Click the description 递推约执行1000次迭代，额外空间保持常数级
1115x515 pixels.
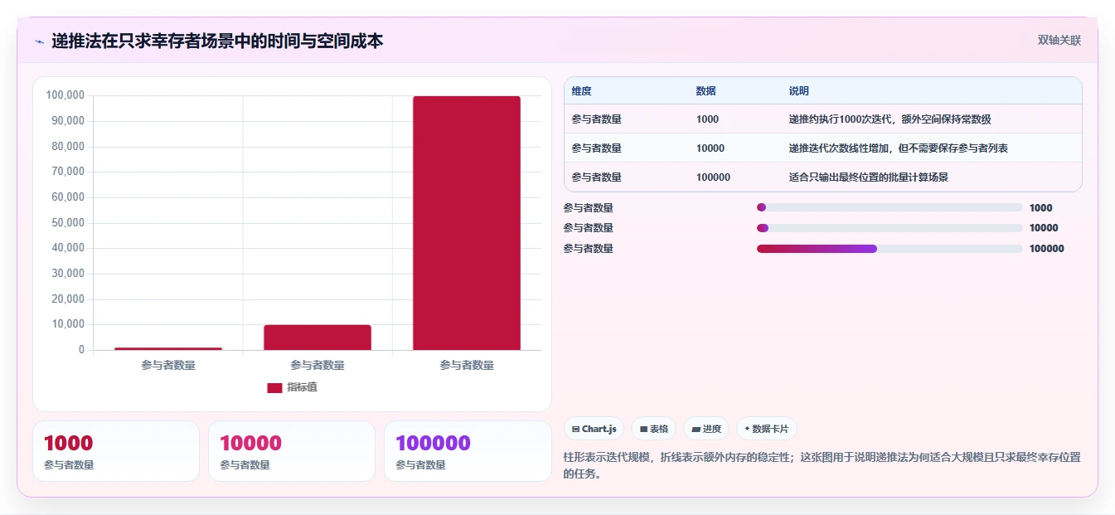point(890,119)
